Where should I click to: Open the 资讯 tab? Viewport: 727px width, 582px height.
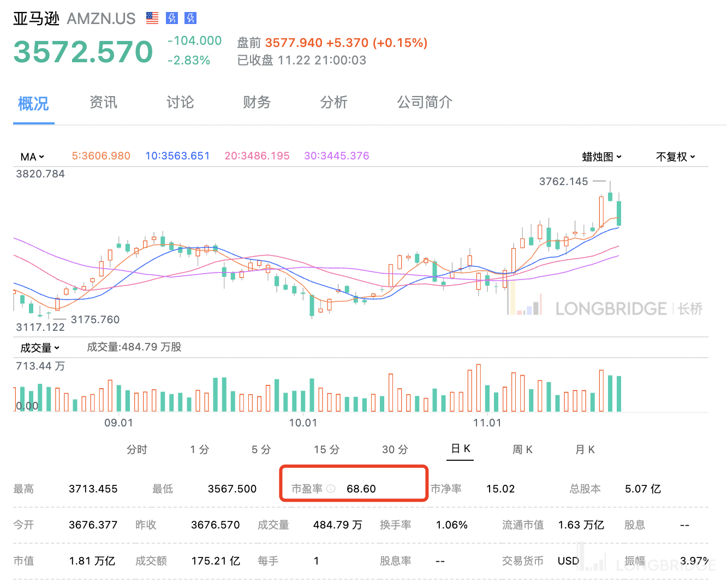[x=104, y=102]
